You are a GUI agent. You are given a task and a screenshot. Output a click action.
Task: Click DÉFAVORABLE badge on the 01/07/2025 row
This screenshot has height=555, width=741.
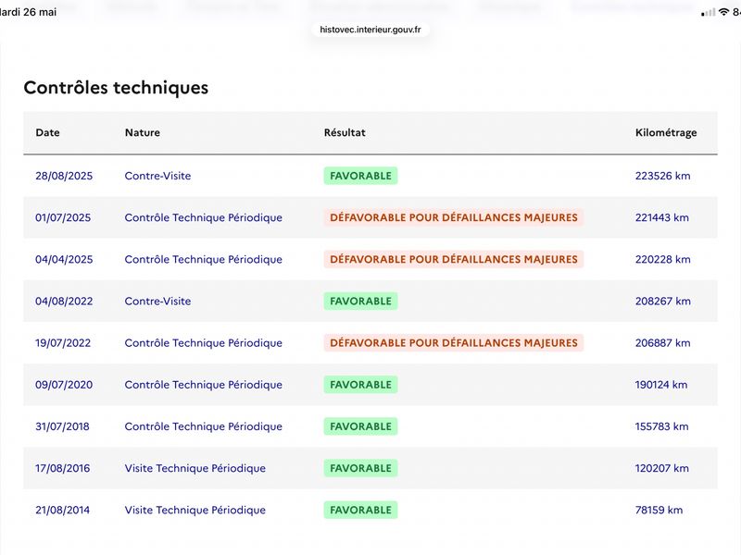pos(454,217)
